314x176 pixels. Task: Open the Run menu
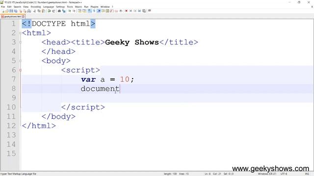86,7
